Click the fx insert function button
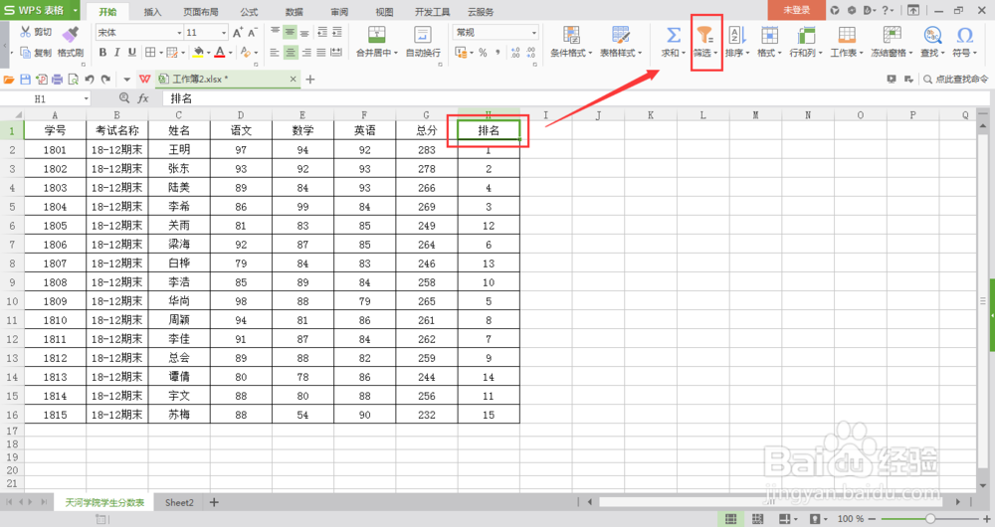 coord(143,98)
